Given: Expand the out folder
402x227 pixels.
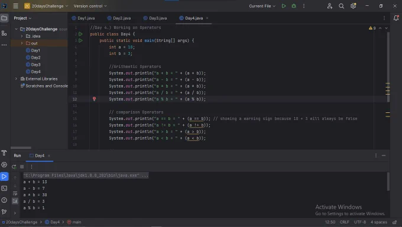Looking at the screenshot, I should 22,43.
